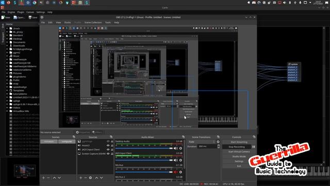
Task: Adjust JACK Input Client volume slider
Action: click(144, 160)
